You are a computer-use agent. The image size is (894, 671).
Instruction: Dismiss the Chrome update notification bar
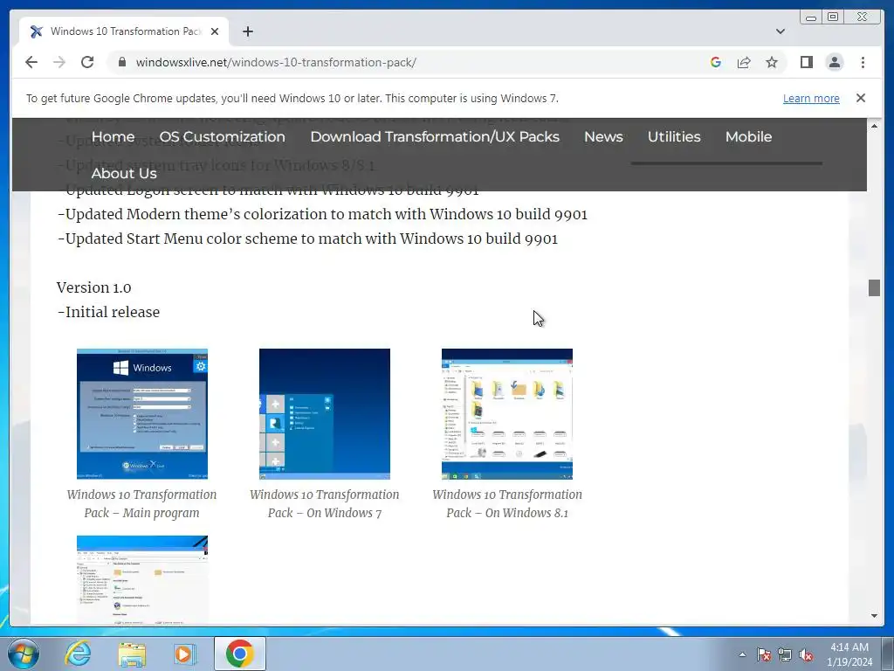pos(860,98)
